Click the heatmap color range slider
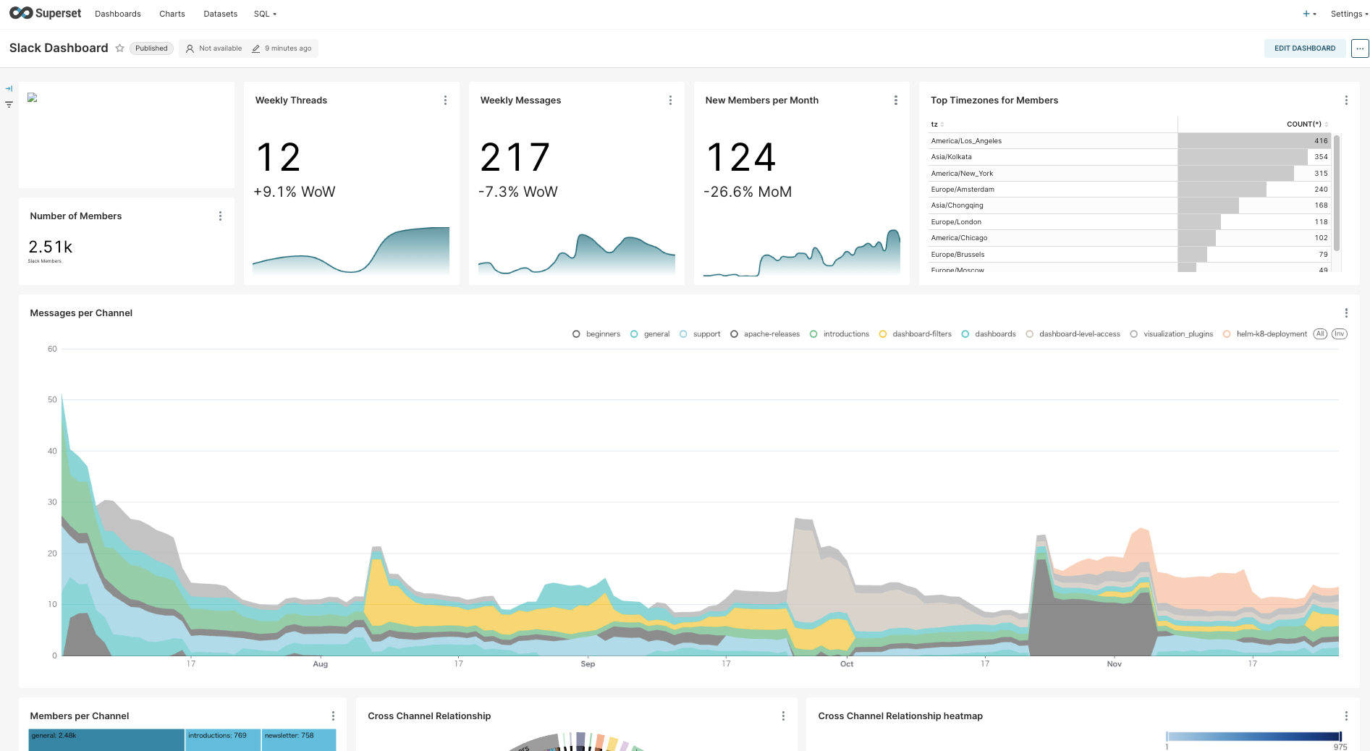Viewport: 1370px width, 751px height. point(1253,737)
